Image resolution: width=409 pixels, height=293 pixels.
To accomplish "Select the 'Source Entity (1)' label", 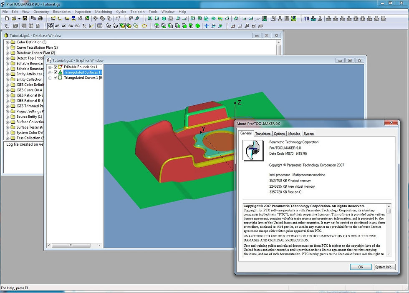I will coord(29,117).
